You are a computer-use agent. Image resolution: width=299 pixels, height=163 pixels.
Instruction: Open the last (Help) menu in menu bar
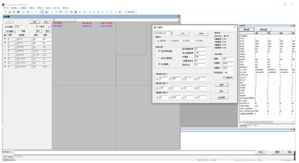pyautogui.click(x=66, y=8)
